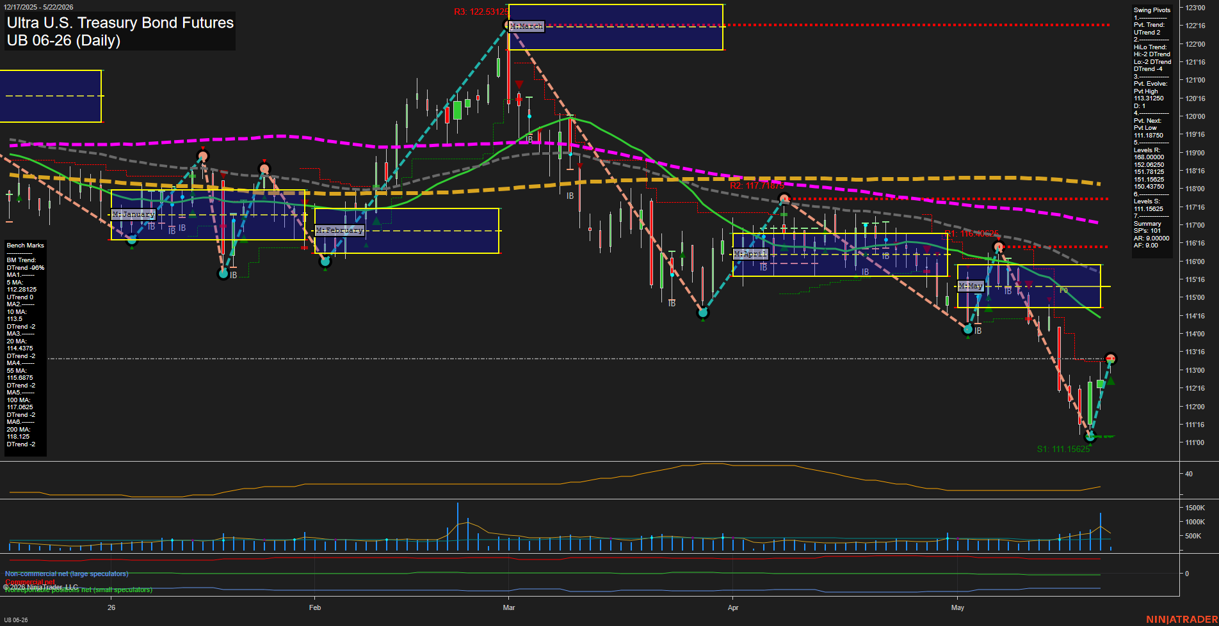
Task: Click the 10 MA value 113.5
Action: 15,319
